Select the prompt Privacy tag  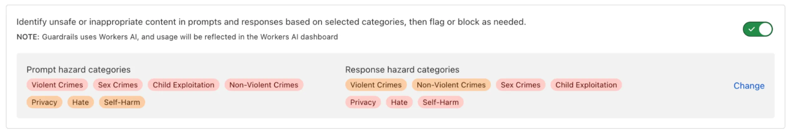pos(44,102)
